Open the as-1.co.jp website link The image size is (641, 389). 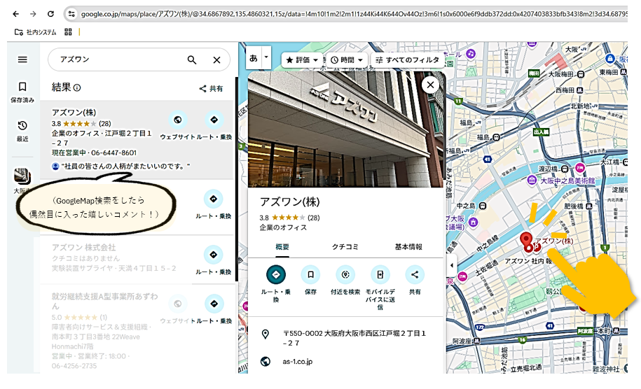pyautogui.click(x=298, y=362)
